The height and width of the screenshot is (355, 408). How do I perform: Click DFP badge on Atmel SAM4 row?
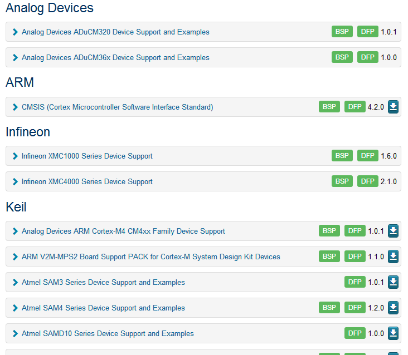[x=355, y=307]
